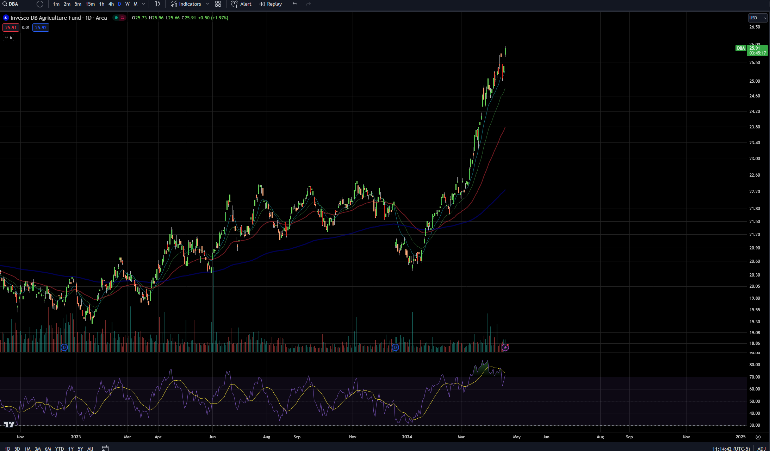
Task: Open the Indicators dialog
Action: (186, 4)
